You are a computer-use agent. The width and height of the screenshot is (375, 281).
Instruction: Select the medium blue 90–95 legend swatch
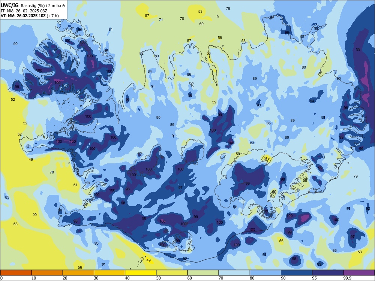(297, 273)
